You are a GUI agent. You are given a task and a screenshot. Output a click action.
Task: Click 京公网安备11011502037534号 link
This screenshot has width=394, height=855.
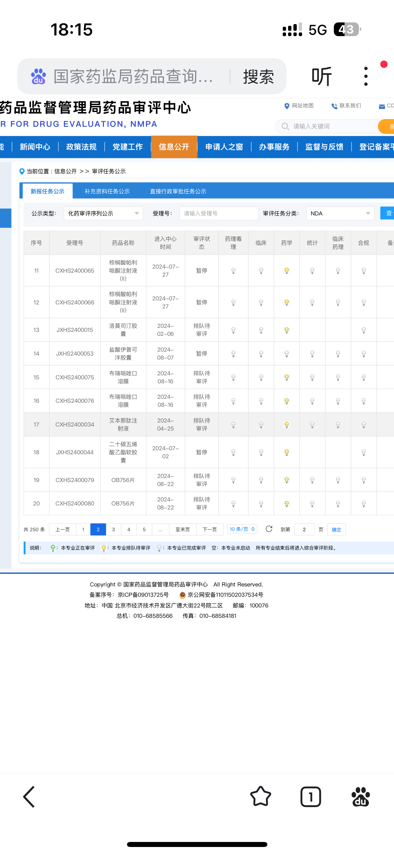[225, 595]
